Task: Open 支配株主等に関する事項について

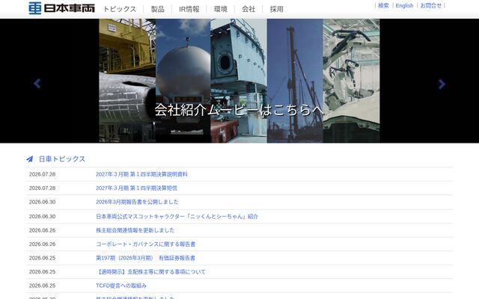Action: pyautogui.click(x=150, y=271)
